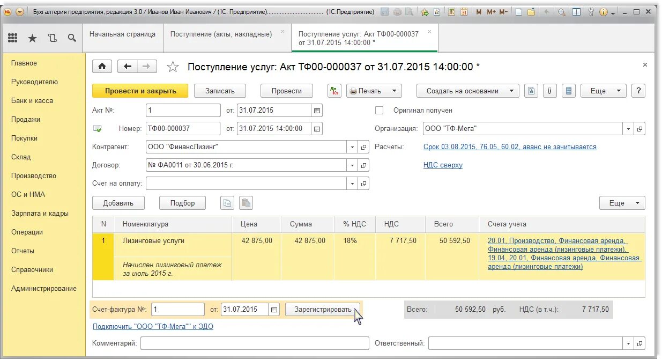Copy rows icon next to Подбор
This screenshot has width=662, height=359.
point(228,203)
